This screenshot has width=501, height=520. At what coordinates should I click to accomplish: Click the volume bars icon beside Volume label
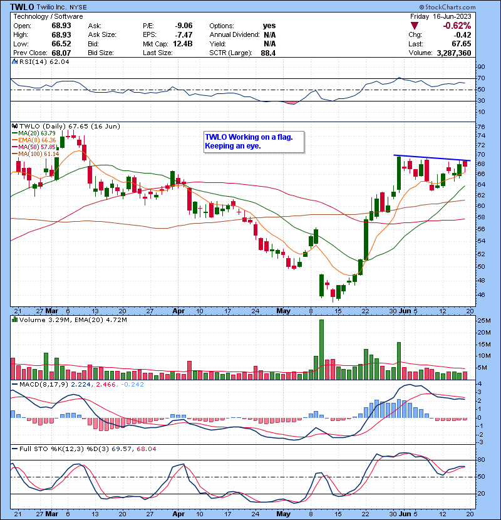click(x=14, y=320)
